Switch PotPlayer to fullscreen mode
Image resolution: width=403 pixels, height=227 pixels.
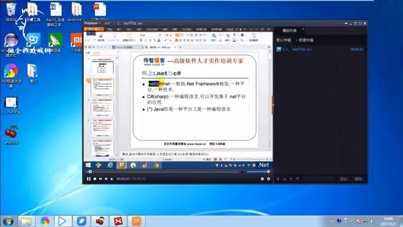point(360,23)
